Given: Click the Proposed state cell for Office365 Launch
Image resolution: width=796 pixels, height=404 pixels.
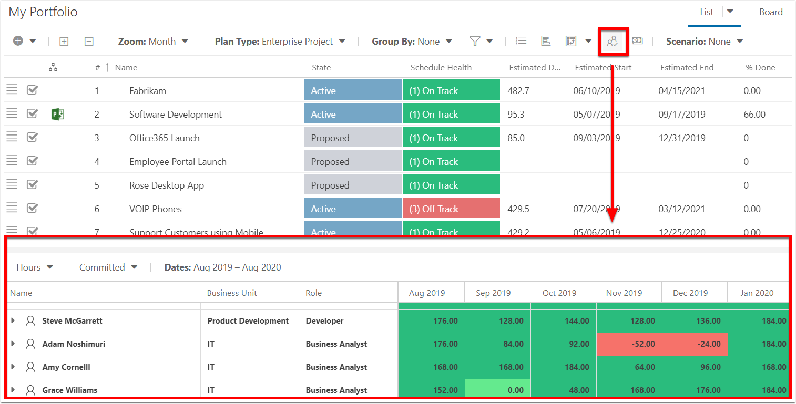Looking at the screenshot, I should click(x=353, y=138).
